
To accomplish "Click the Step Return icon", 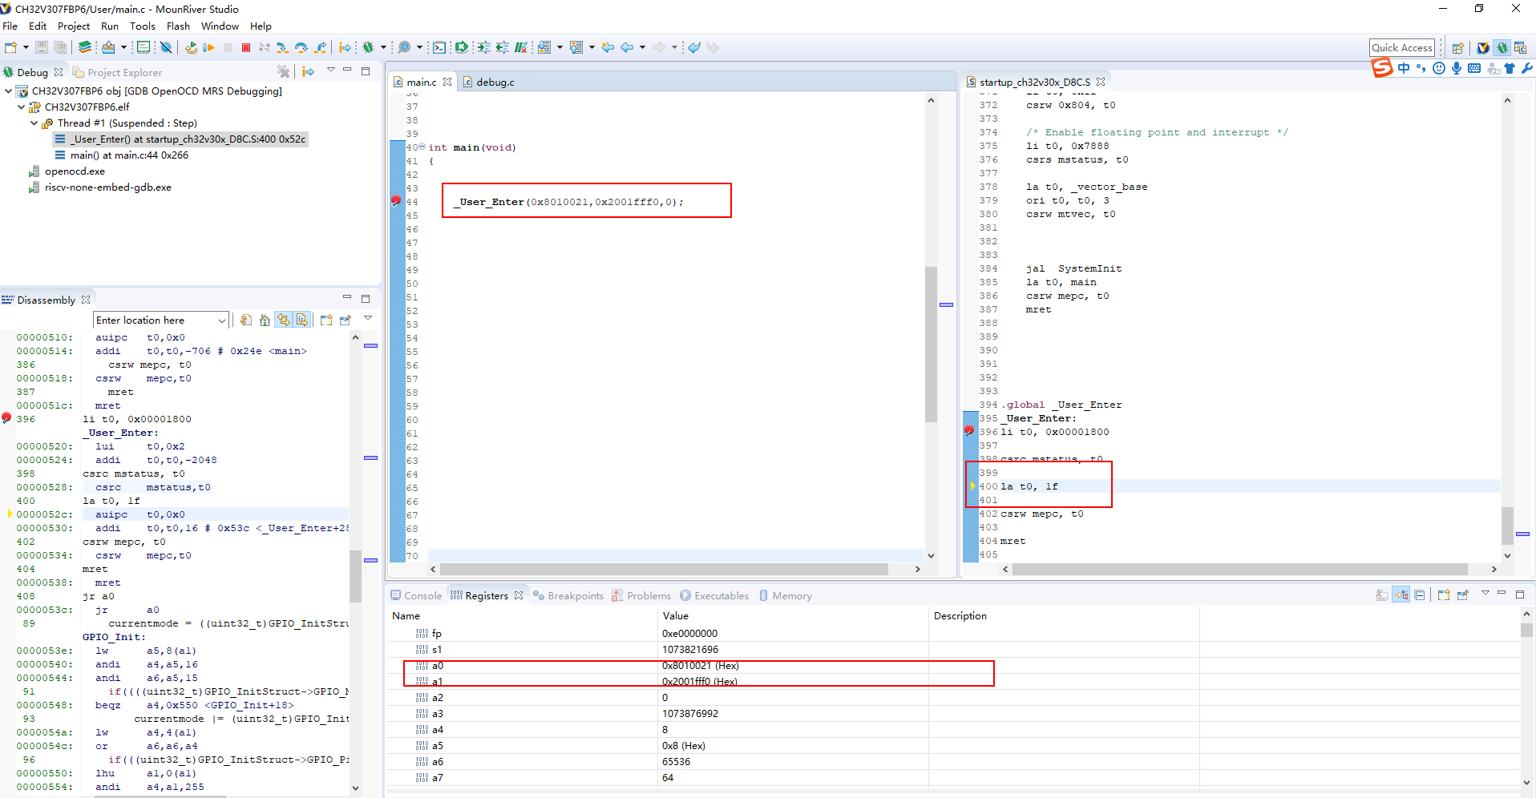I will (321, 47).
